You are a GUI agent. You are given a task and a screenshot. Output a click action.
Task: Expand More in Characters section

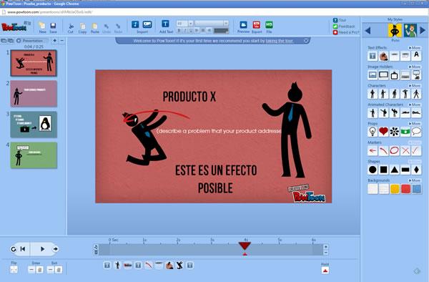click(415, 86)
